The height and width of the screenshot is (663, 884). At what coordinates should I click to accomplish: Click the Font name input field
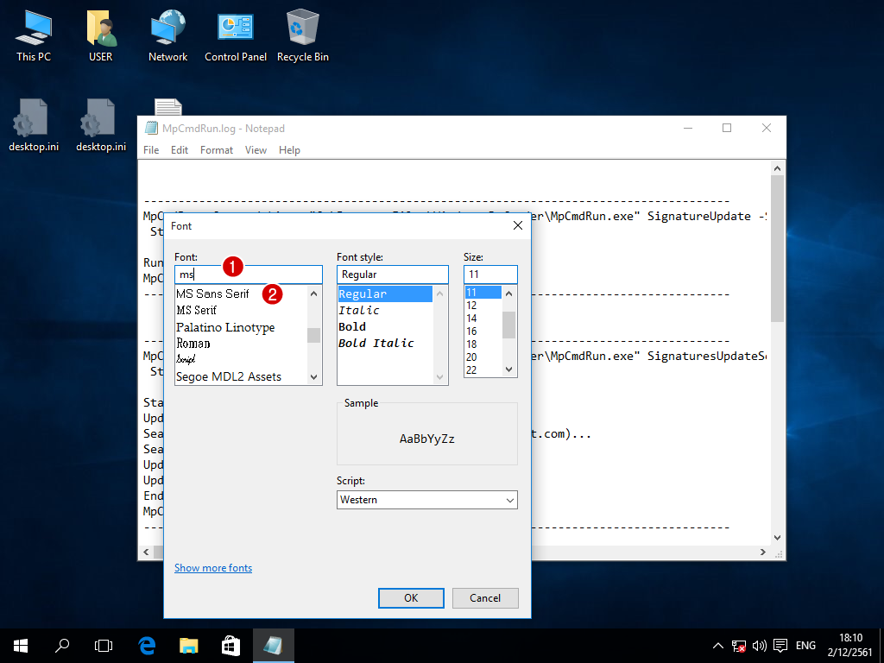pos(248,275)
